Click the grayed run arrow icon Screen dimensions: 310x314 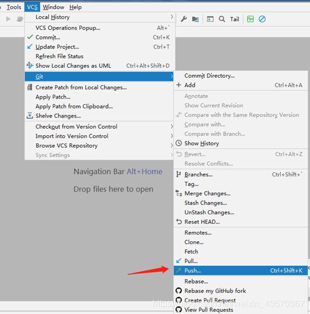click(8, 19)
